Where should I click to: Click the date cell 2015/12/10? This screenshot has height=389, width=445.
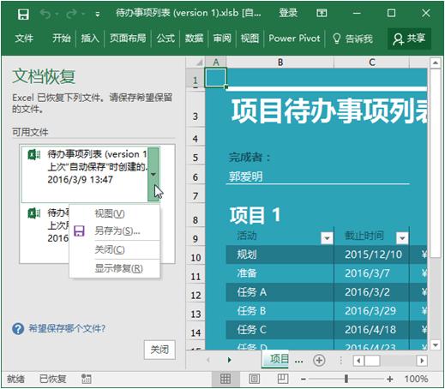point(371,254)
